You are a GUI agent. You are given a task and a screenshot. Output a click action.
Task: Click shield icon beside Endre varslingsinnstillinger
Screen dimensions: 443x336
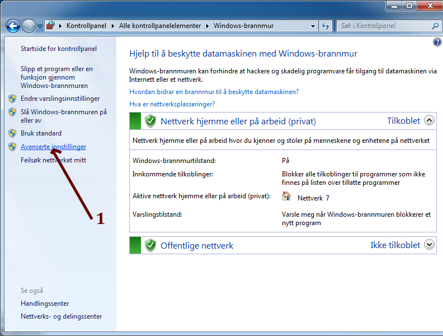[12, 99]
